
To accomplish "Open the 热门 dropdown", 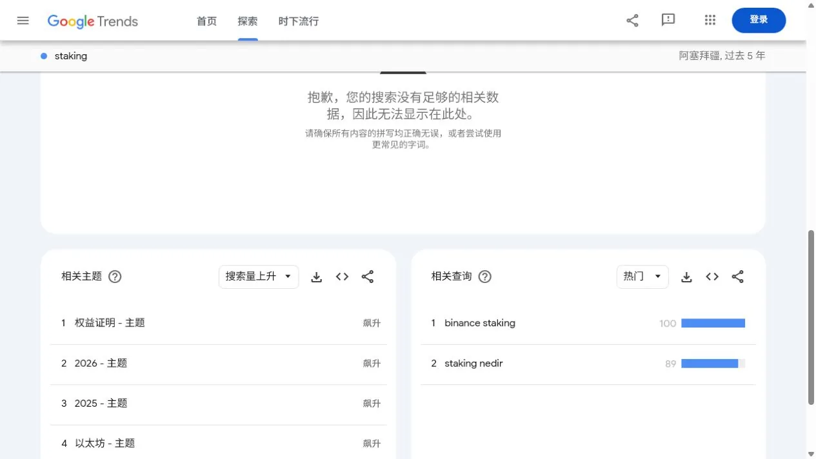I will 642,277.
